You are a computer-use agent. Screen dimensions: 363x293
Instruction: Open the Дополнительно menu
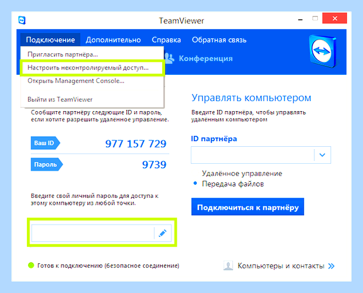(x=113, y=40)
